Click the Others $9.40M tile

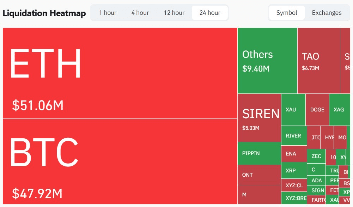pyautogui.click(x=267, y=61)
